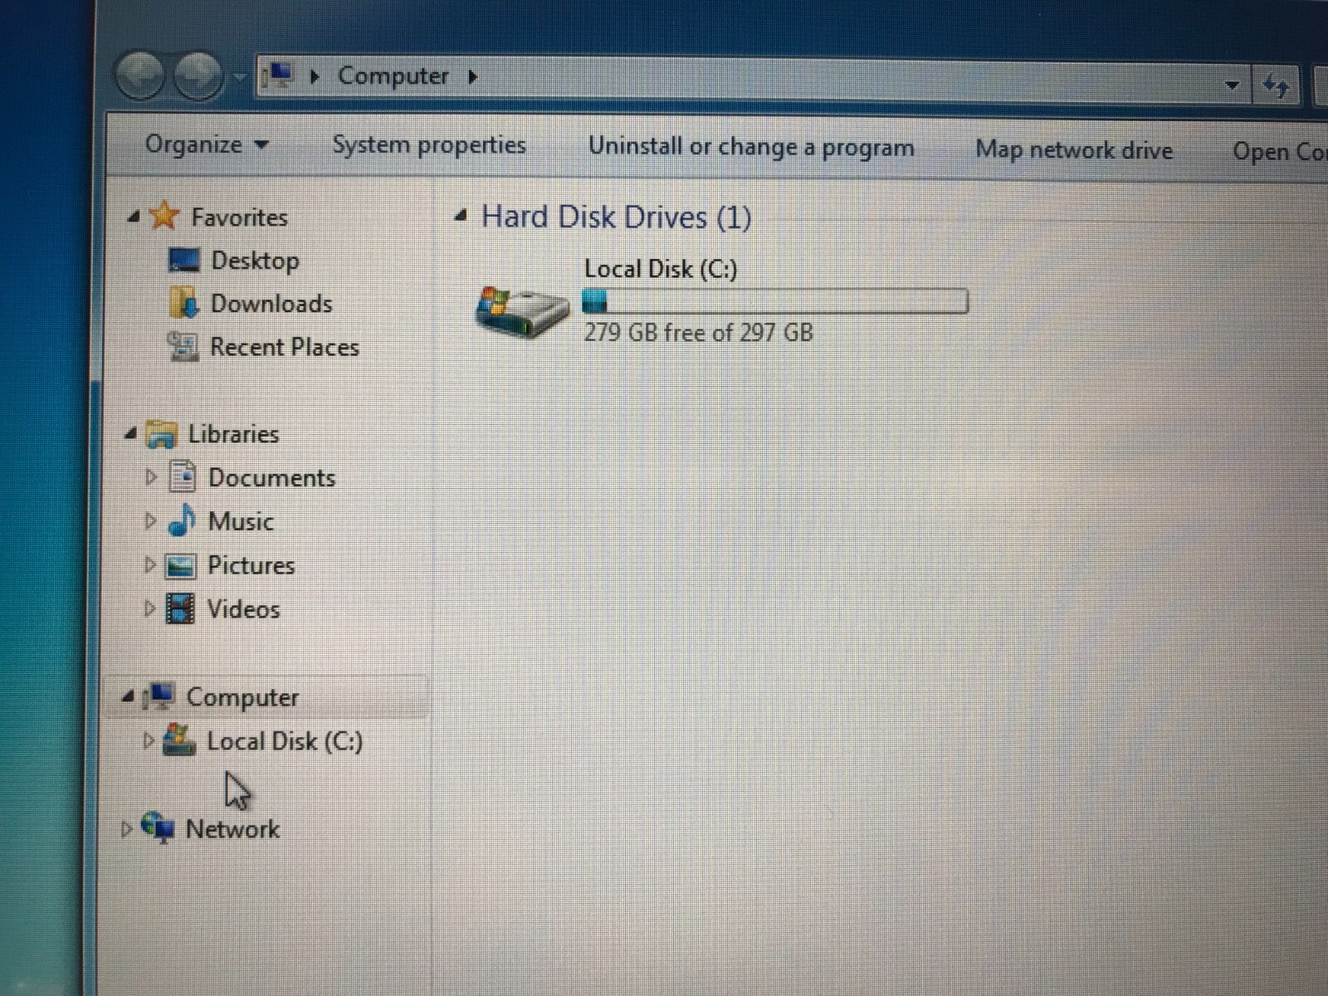
Task: Select Libraries in navigation pane
Action: 233,434
